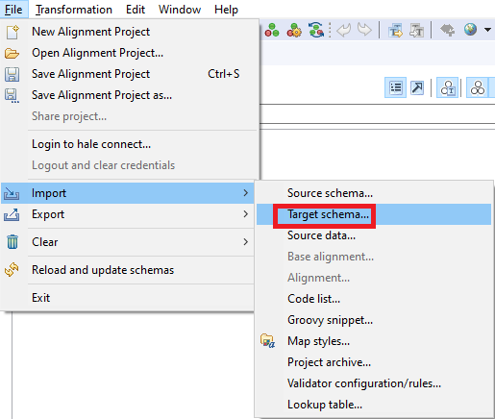Open the File menu

tap(13, 10)
